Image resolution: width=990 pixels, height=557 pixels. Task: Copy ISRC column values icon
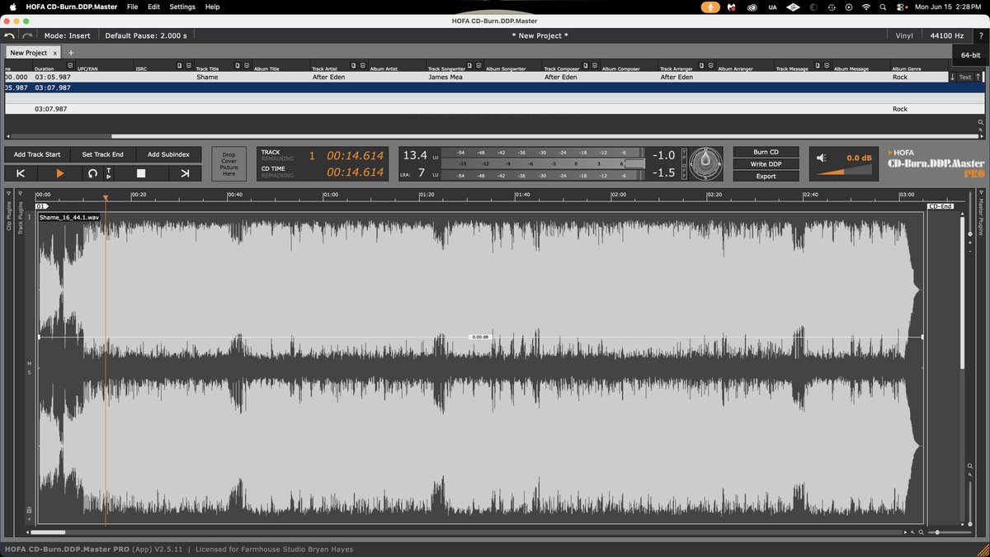pyautogui.click(x=179, y=65)
